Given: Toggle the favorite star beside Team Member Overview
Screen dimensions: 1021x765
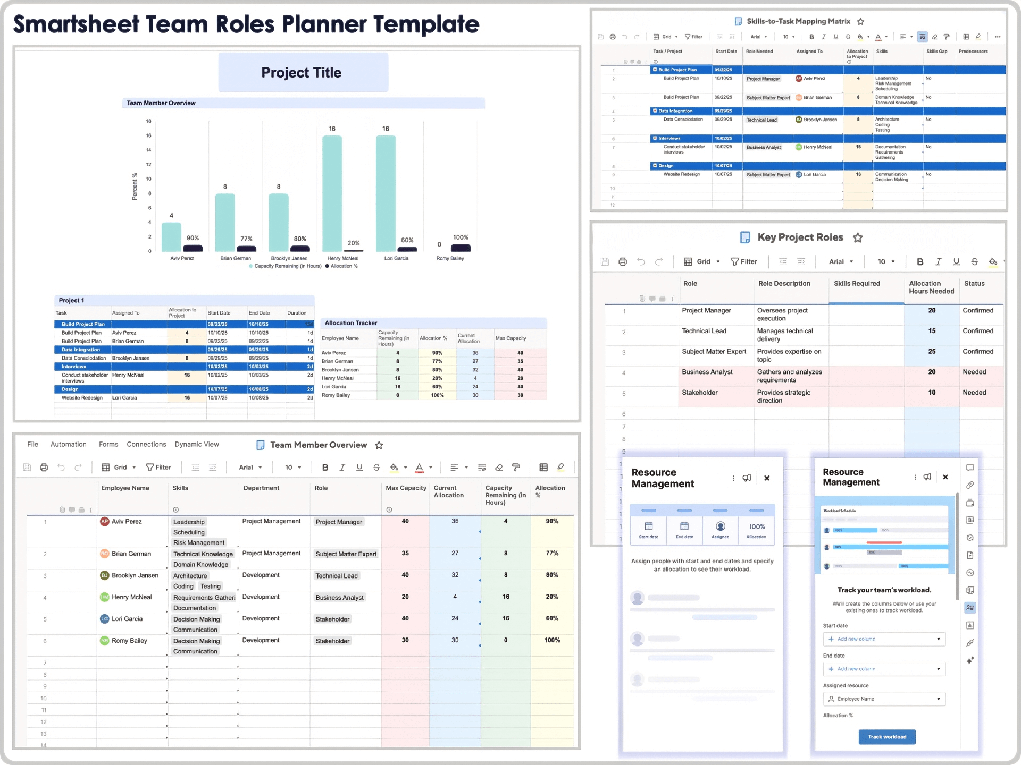Looking at the screenshot, I should pos(379,445).
